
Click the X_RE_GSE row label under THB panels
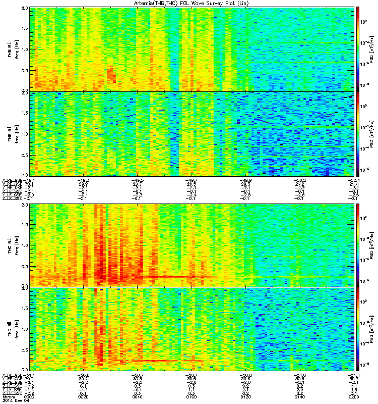click(x=12, y=180)
